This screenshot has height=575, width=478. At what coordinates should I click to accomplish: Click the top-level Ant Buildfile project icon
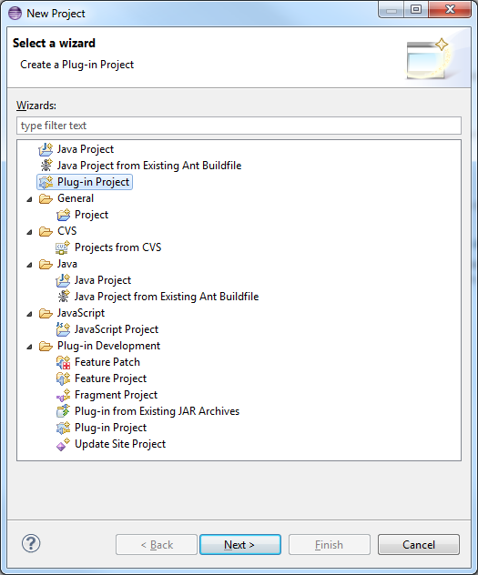(46, 166)
